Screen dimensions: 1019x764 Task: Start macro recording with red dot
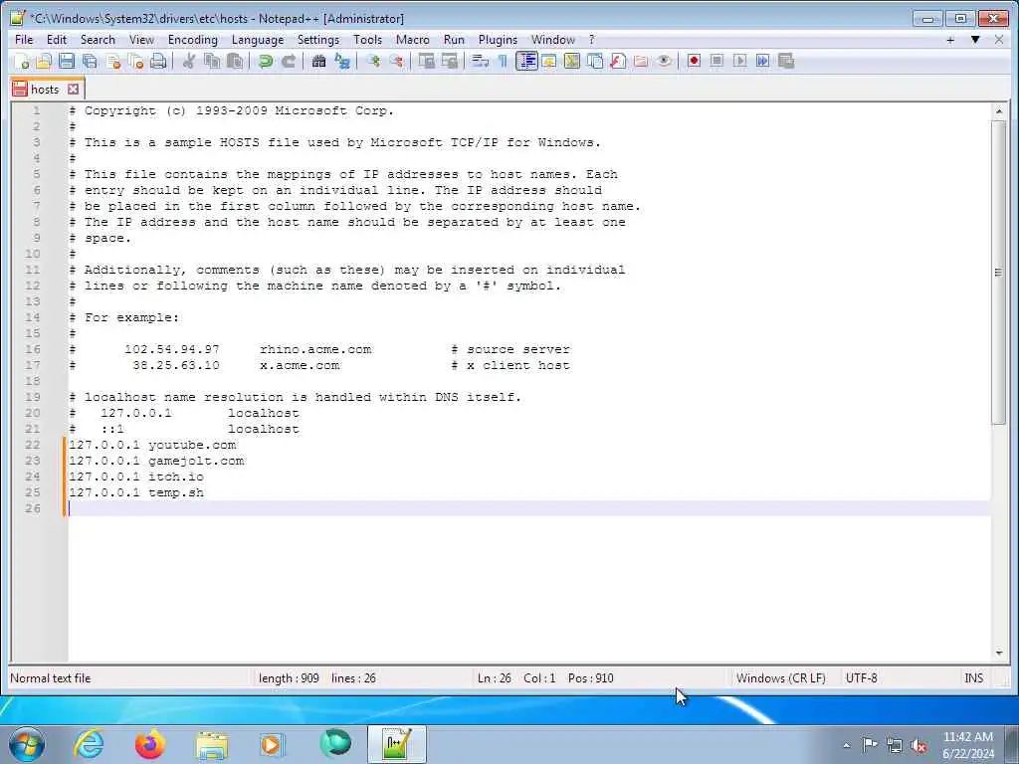(x=694, y=61)
